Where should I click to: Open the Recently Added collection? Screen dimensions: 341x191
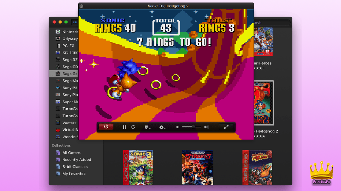(x=76, y=160)
